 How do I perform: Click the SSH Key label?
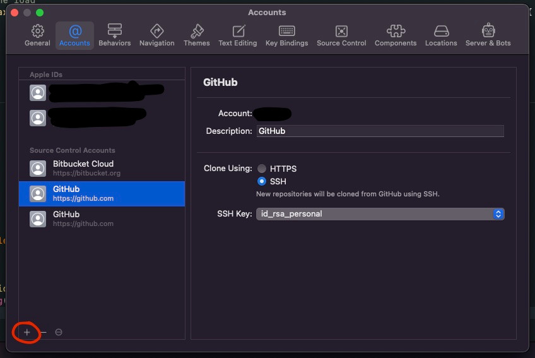click(235, 214)
